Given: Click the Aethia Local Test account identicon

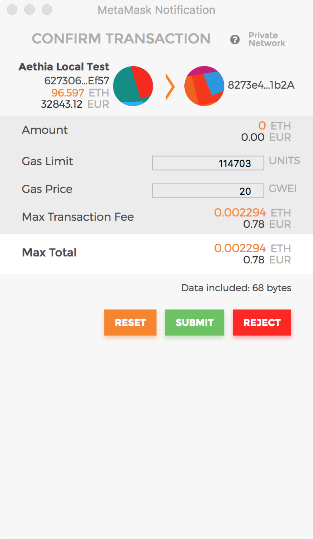Looking at the screenshot, I should click(133, 86).
